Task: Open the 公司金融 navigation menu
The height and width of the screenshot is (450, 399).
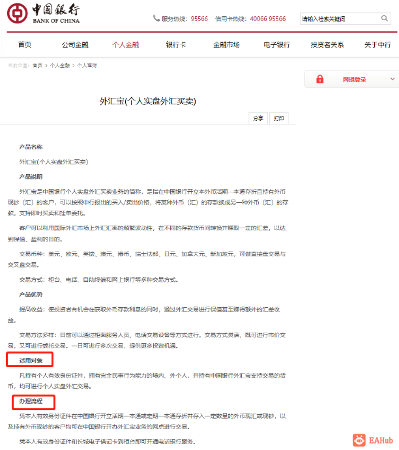Action: point(75,45)
